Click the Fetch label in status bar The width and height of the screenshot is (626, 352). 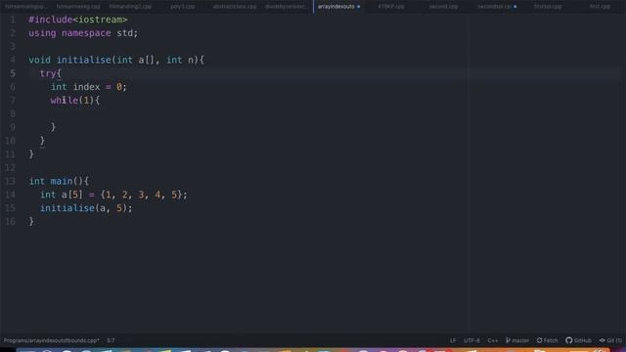(x=551, y=340)
